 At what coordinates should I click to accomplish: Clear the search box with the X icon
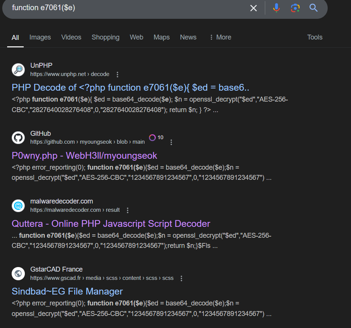coord(254,8)
